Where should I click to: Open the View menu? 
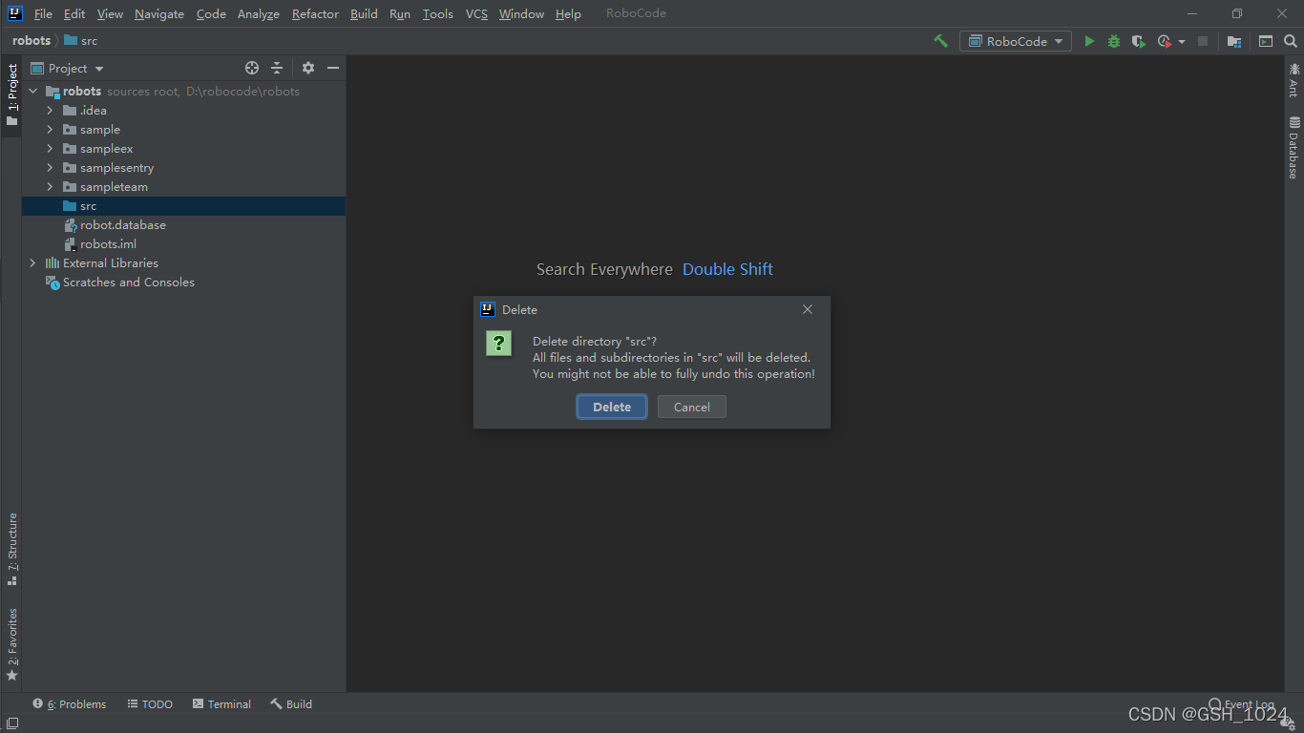point(110,13)
